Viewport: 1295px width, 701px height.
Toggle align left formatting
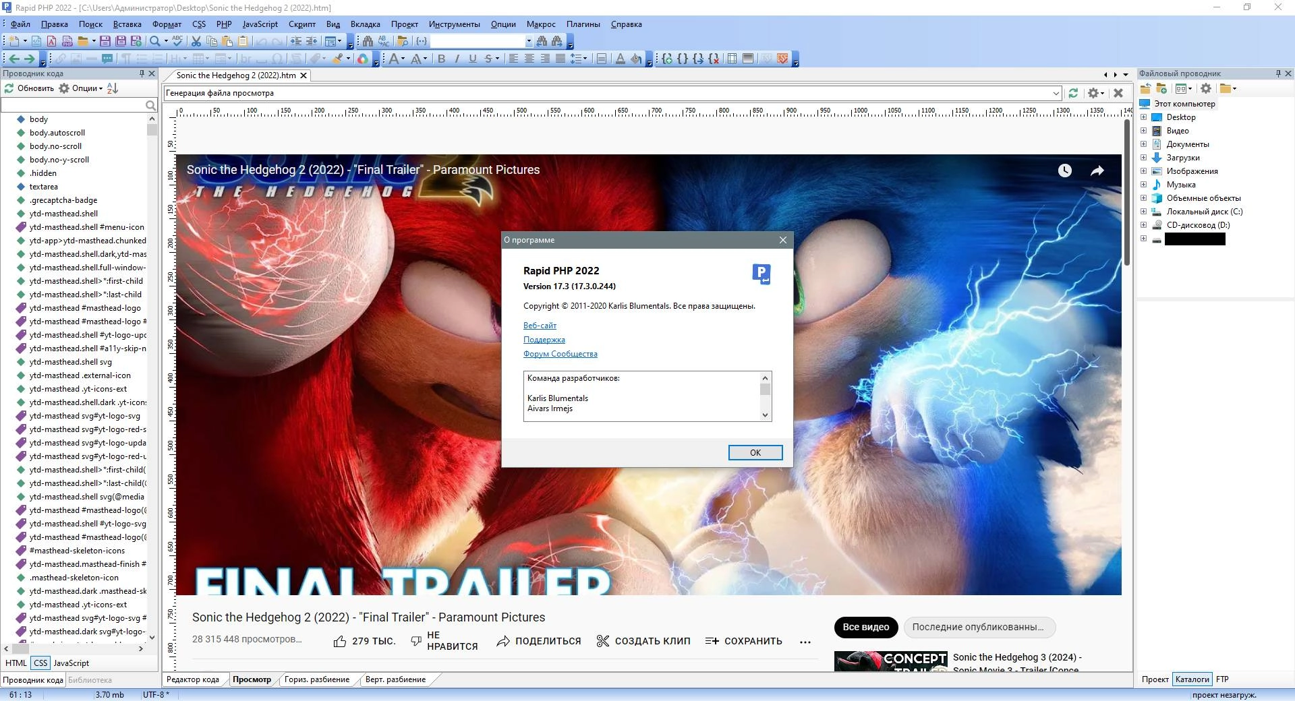click(513, 59)
